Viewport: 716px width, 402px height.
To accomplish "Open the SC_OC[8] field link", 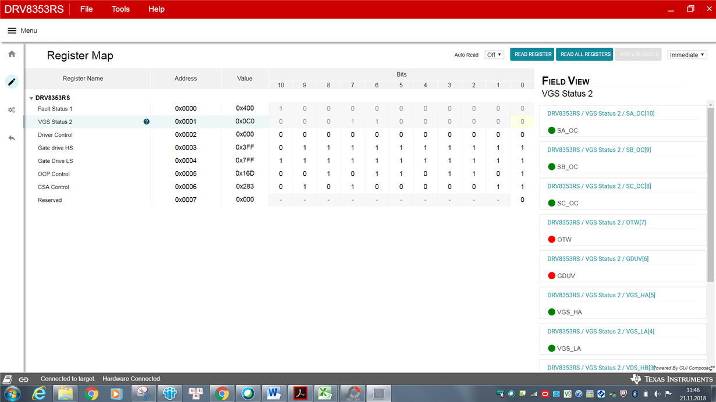I will [x=599, y=186].
